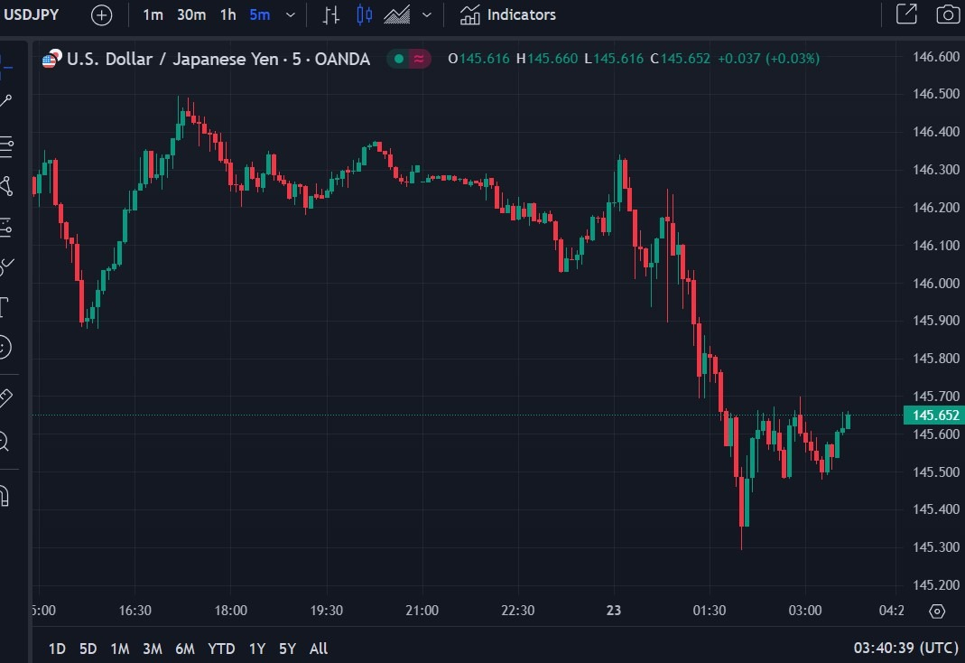The width and height of the screenshot is (965, 663).
Task: Choose the Area chart style icon
Action: 397,14
